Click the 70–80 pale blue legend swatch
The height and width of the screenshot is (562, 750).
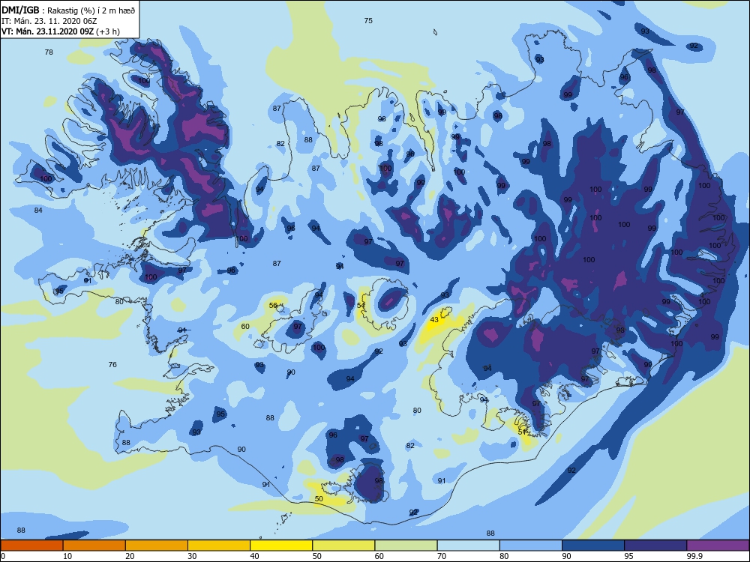(x=468, y=546)
